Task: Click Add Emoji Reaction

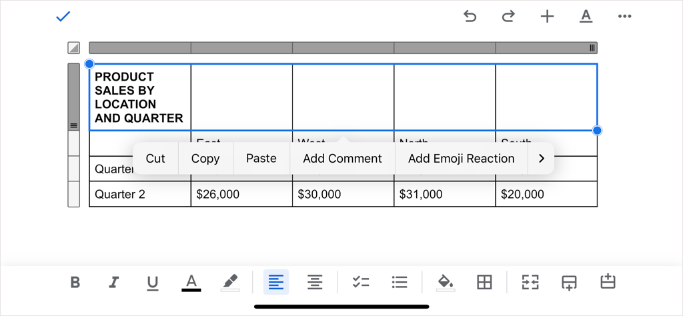Action: coord(461,159)
